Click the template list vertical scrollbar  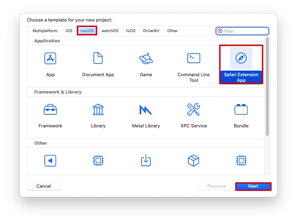tap(267, 86)
